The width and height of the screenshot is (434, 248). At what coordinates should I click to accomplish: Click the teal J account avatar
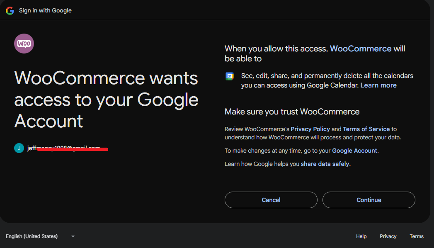19,148
